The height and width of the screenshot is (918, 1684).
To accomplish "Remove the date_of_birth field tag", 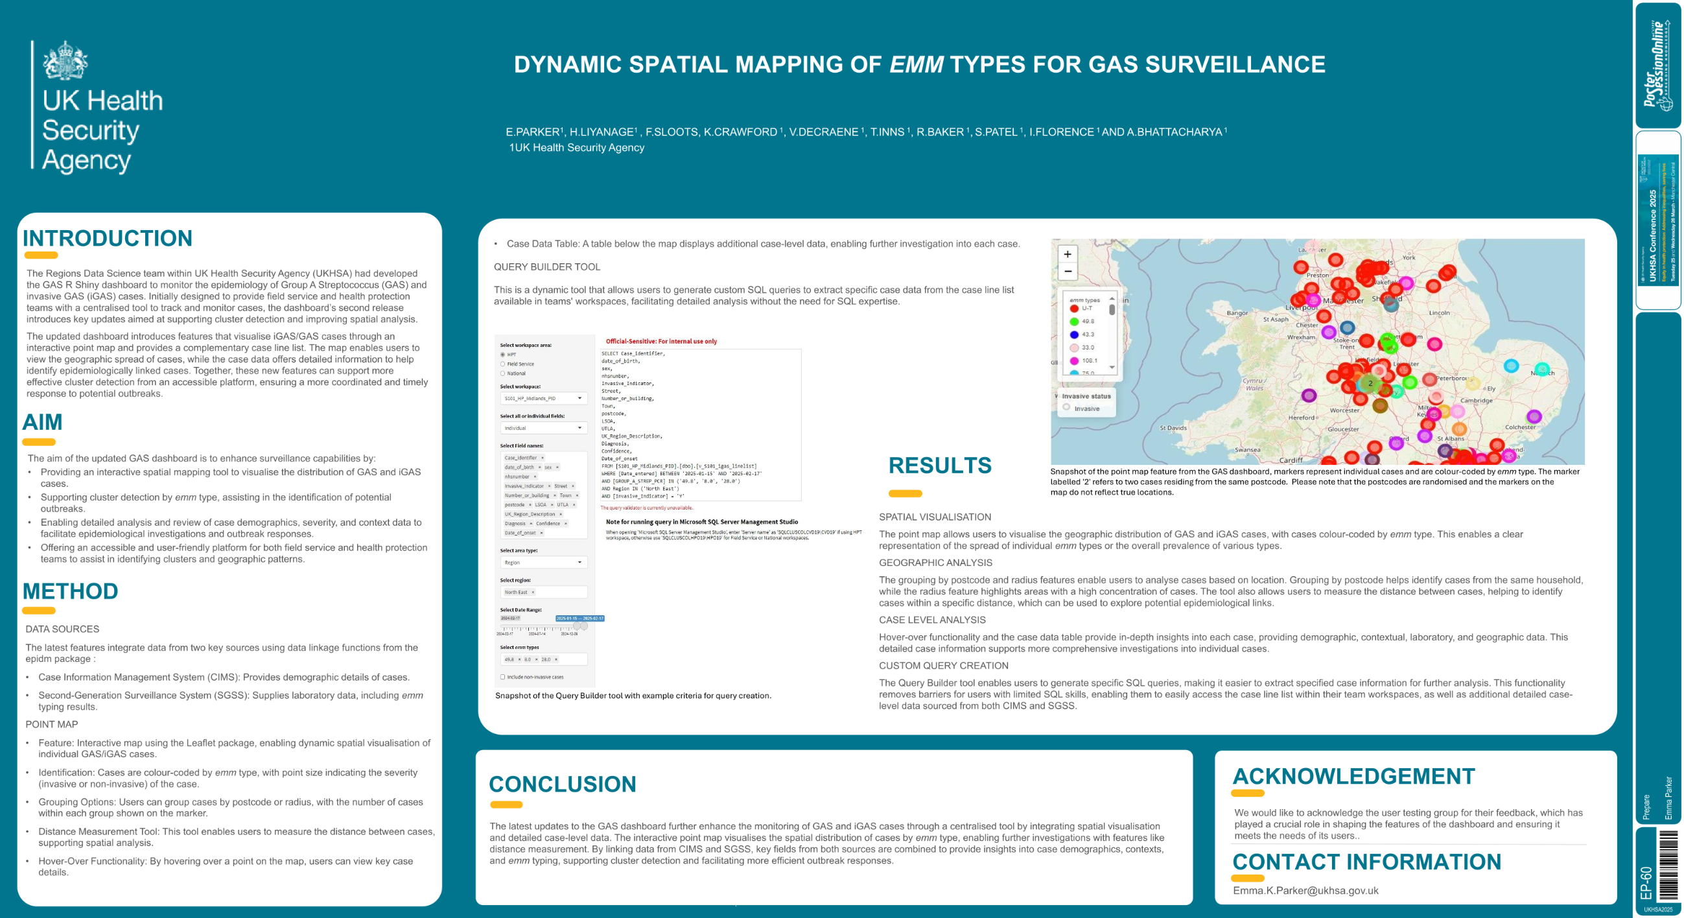I will [x=540, y=467].
